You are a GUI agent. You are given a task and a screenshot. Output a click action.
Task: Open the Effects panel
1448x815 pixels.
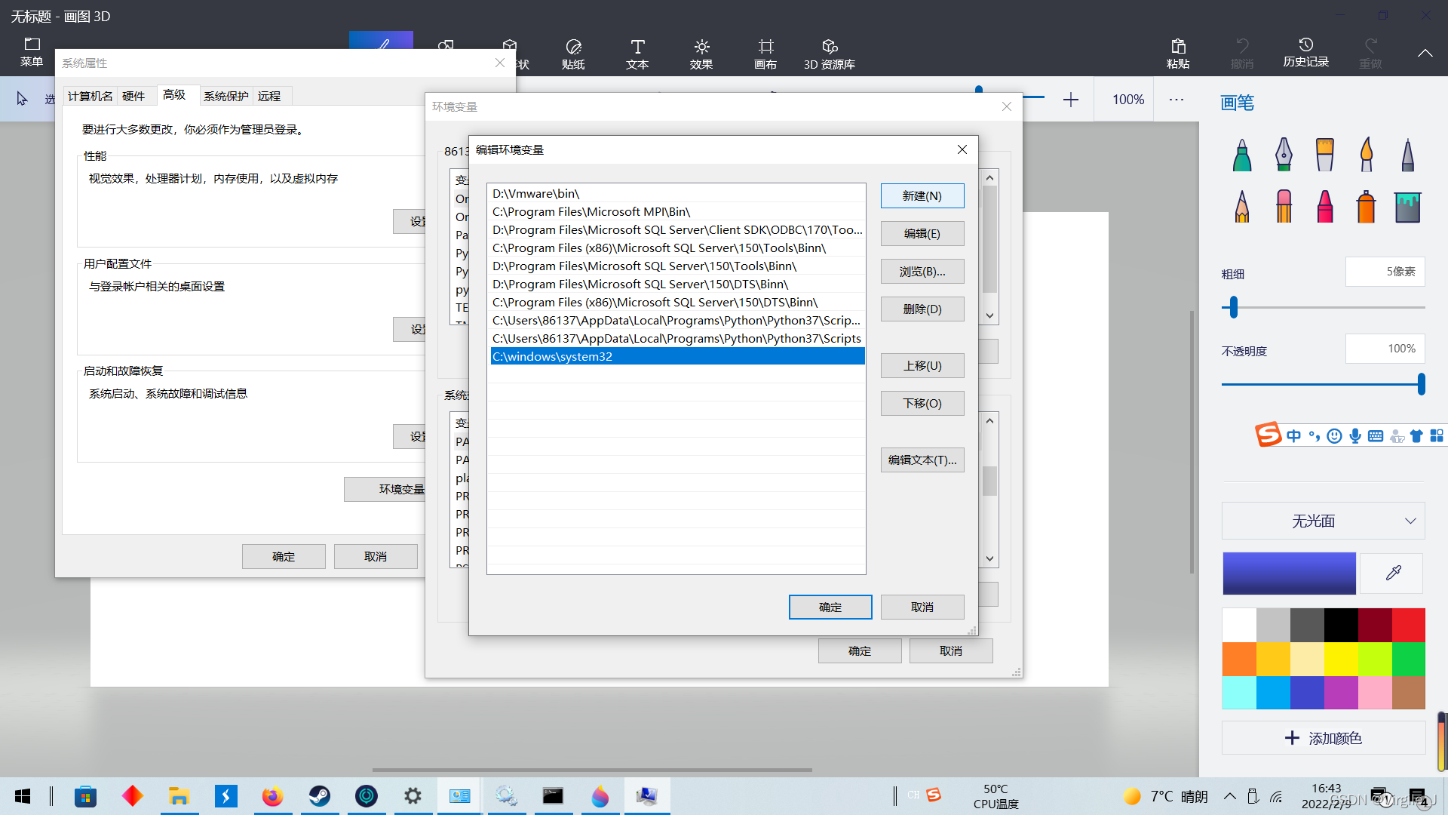tap(701, 54)
